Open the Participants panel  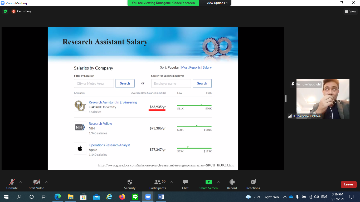tap(158, 184)
